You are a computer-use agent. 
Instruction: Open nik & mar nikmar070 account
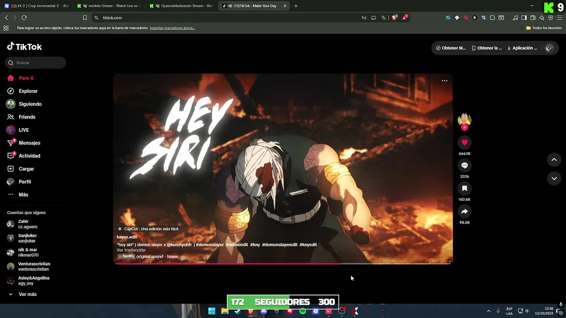tap(23, 252)
